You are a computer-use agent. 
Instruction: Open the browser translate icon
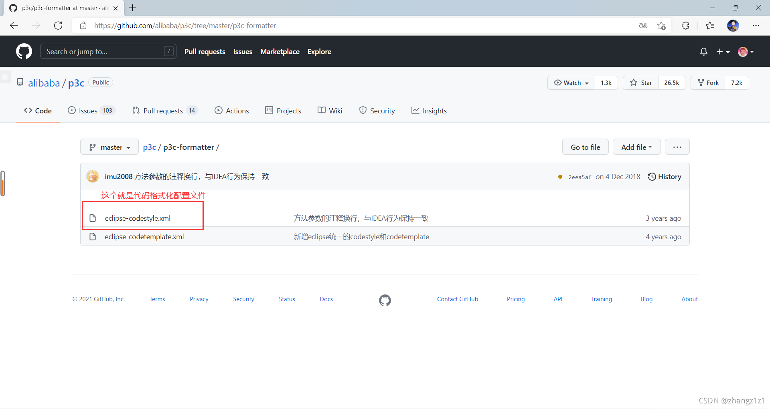click(643, 26)
